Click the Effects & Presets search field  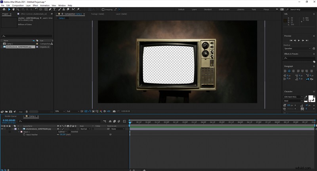[x=299, y=58]
